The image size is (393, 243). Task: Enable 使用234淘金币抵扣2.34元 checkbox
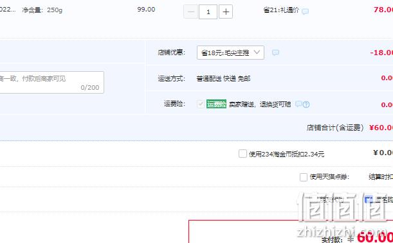click(242, 154)
